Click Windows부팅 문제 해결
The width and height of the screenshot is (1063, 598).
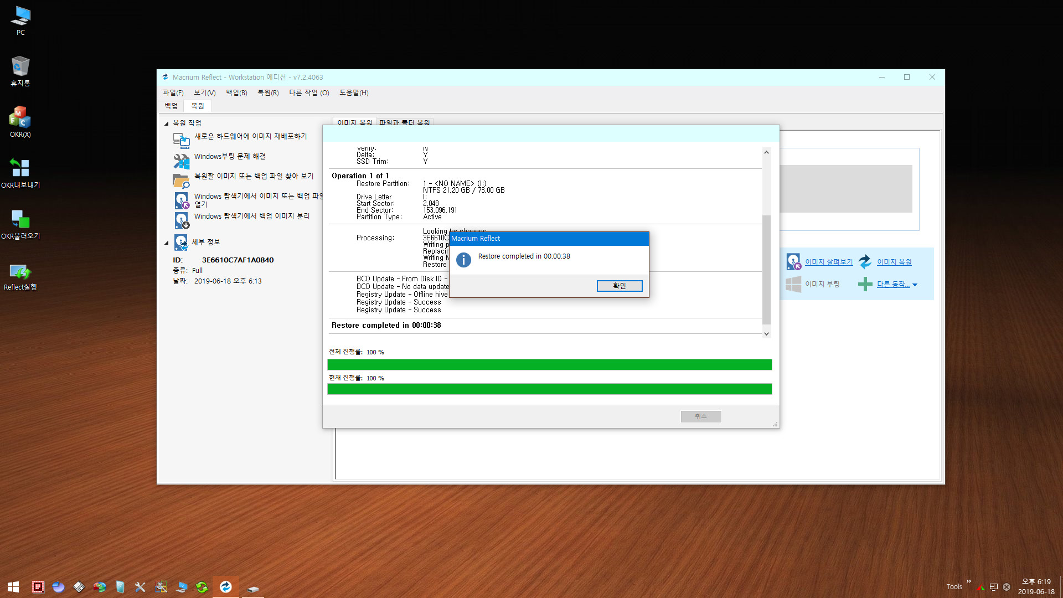pyautogui.click(x=230, y=157)
